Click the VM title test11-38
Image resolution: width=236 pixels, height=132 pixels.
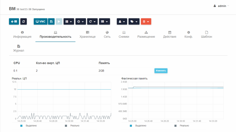pyautogui.click(x=26, y=9)
